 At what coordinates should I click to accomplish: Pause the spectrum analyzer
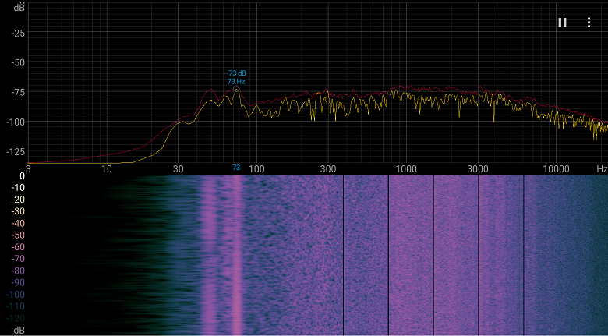(562, 23)
